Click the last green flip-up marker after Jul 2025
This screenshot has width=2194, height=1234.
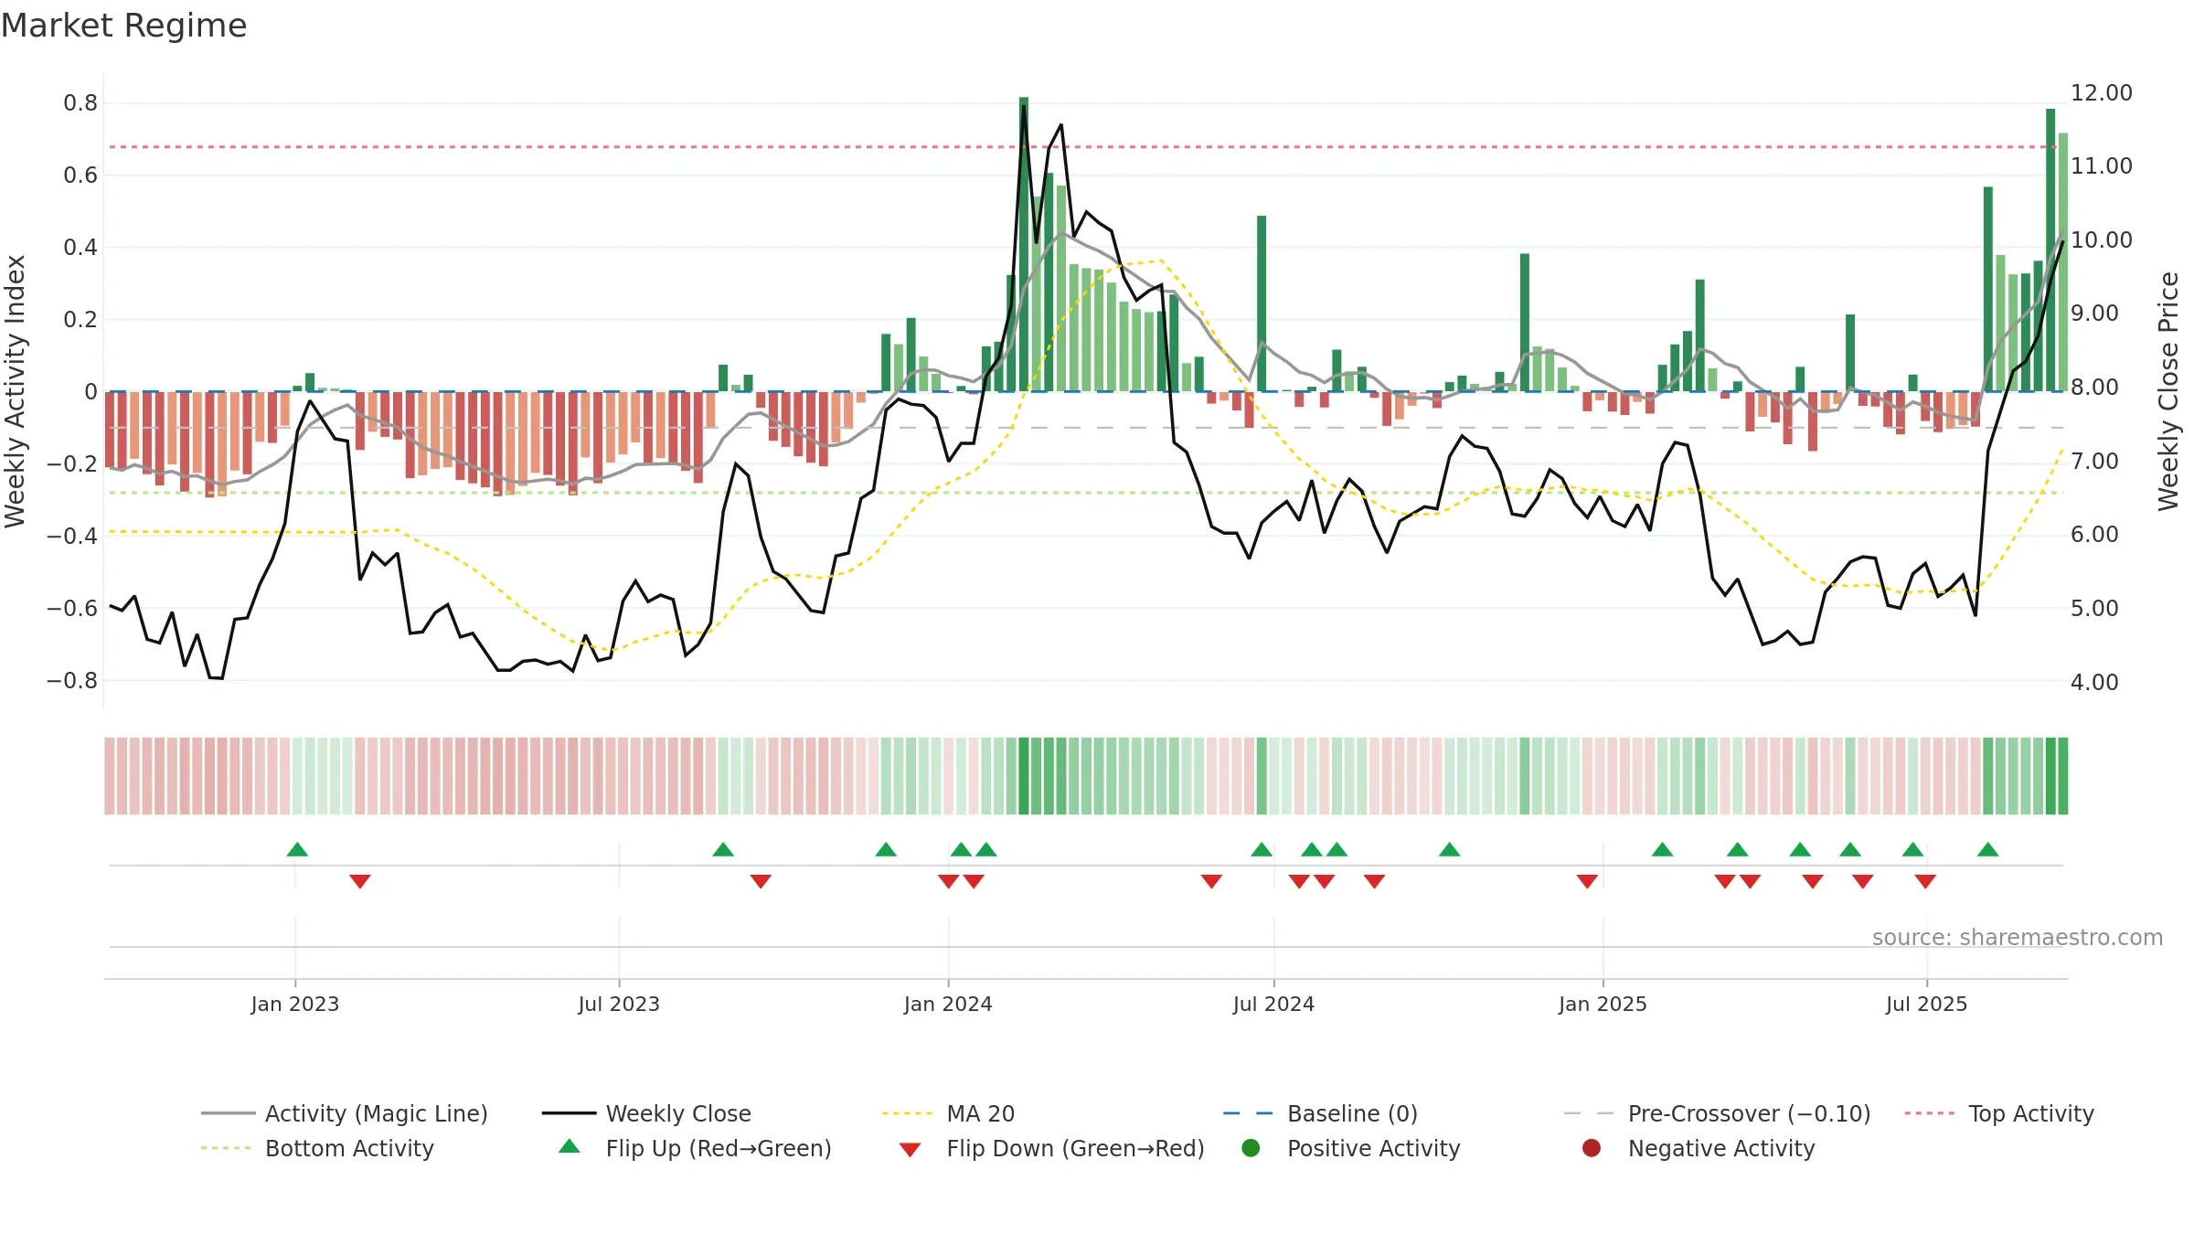[x=1987, y=849]
